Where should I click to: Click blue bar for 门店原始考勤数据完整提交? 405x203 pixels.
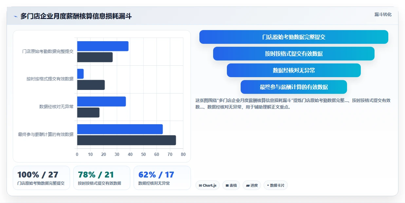tap(103, 46)
